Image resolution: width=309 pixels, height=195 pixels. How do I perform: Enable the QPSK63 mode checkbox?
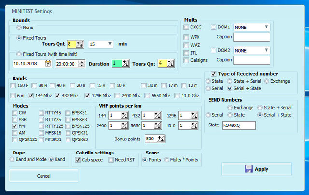coord(68,139)
